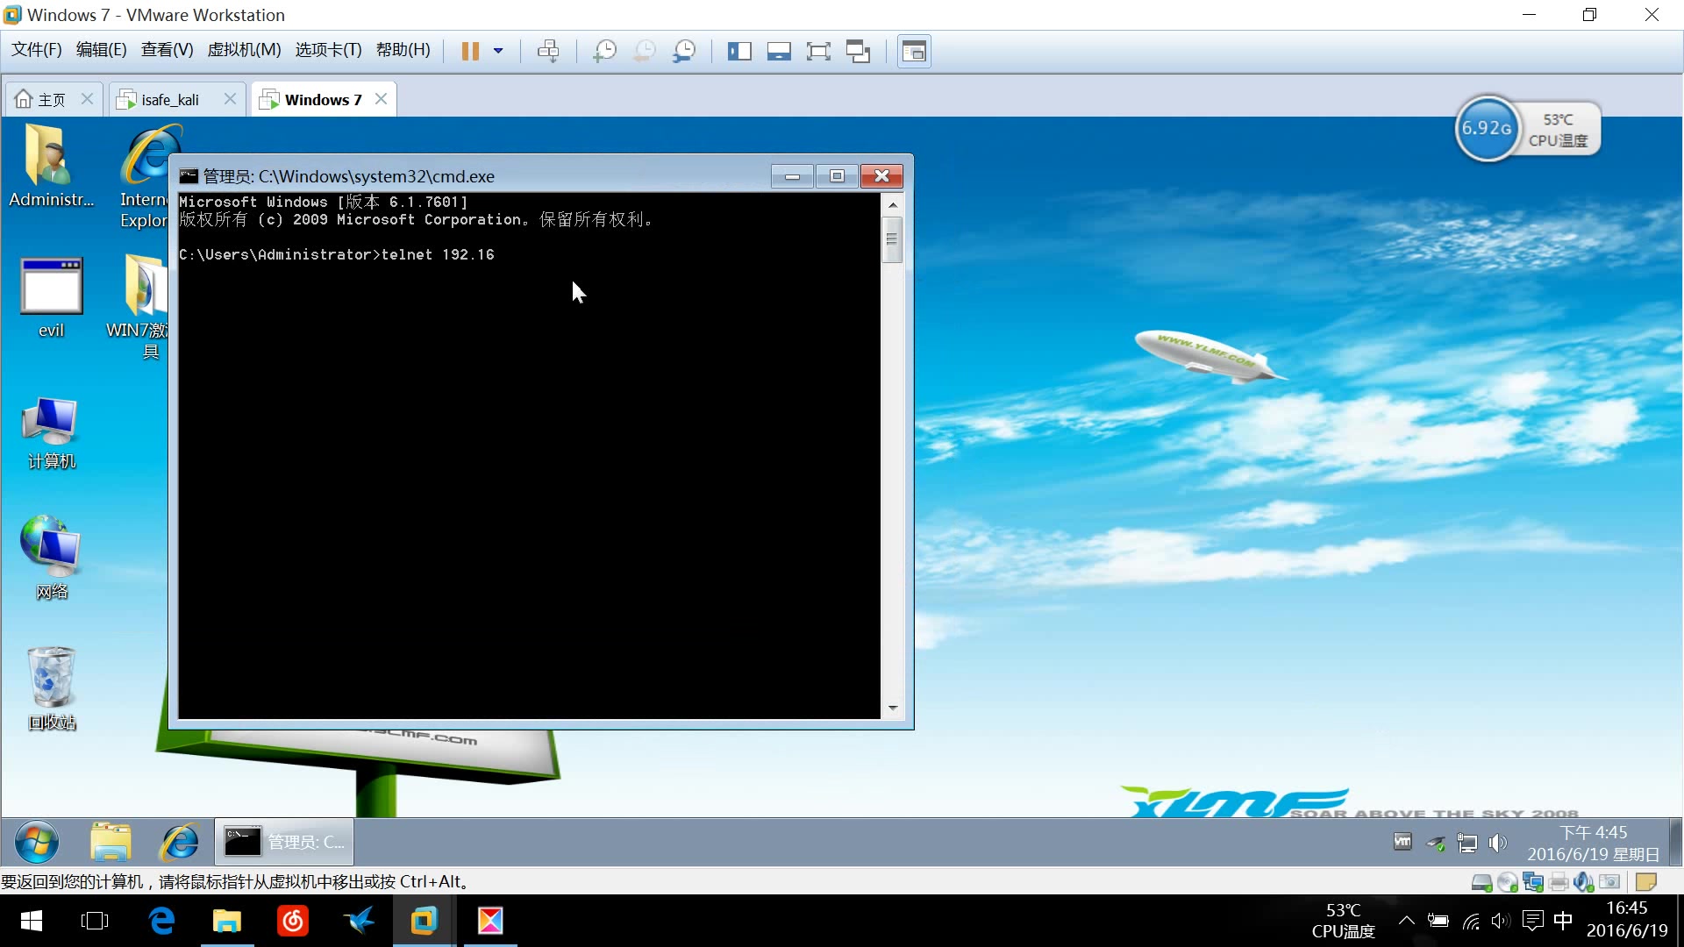Click the safely remove hardware tray icon

click(x=1435, y=843)
